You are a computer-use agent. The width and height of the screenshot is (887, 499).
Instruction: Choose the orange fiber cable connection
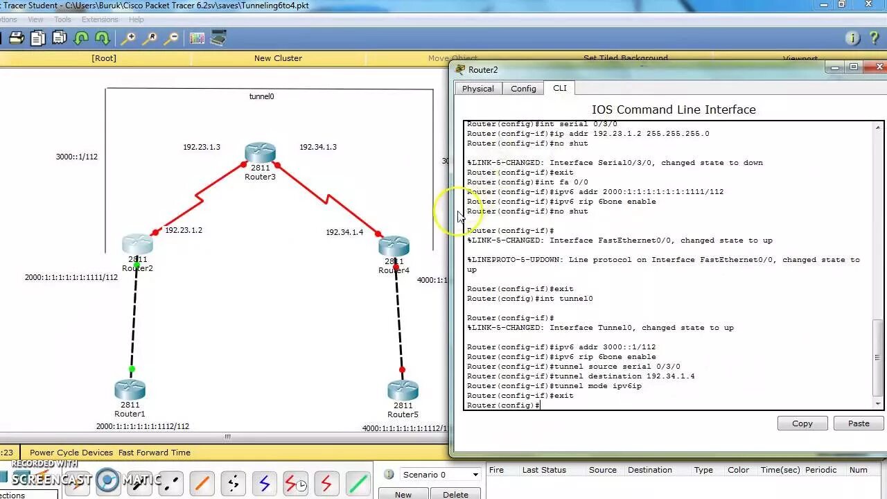[202, 482]
